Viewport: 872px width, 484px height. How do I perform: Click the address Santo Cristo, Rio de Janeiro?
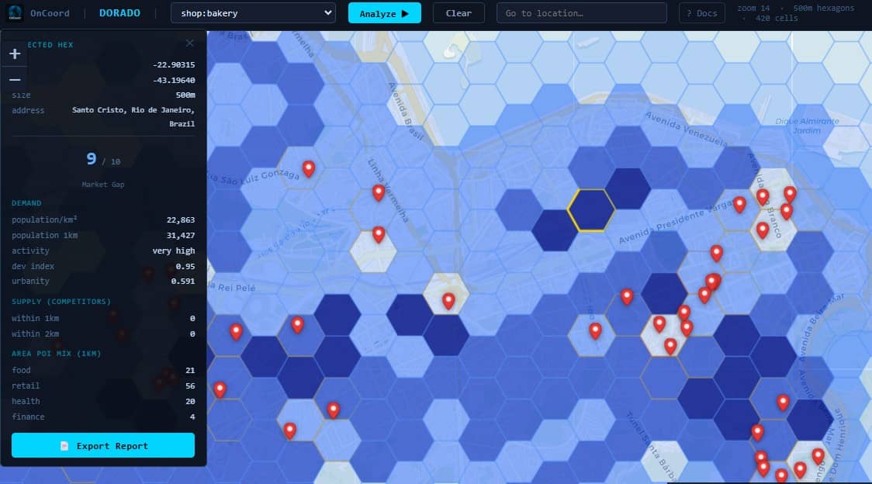(x=133, y=117)
